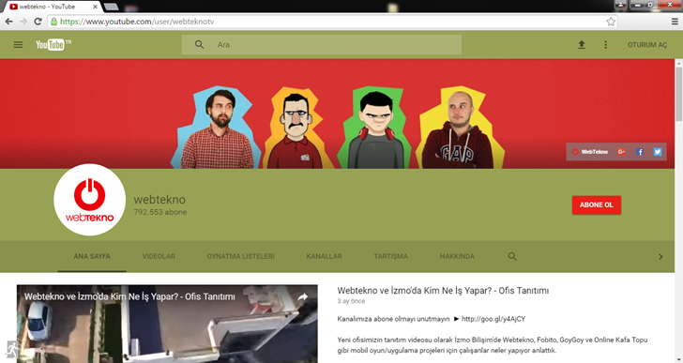The image size is (683, 363).
Task: Subscribe with the ABONE OL button
Action: coord(597,205)
